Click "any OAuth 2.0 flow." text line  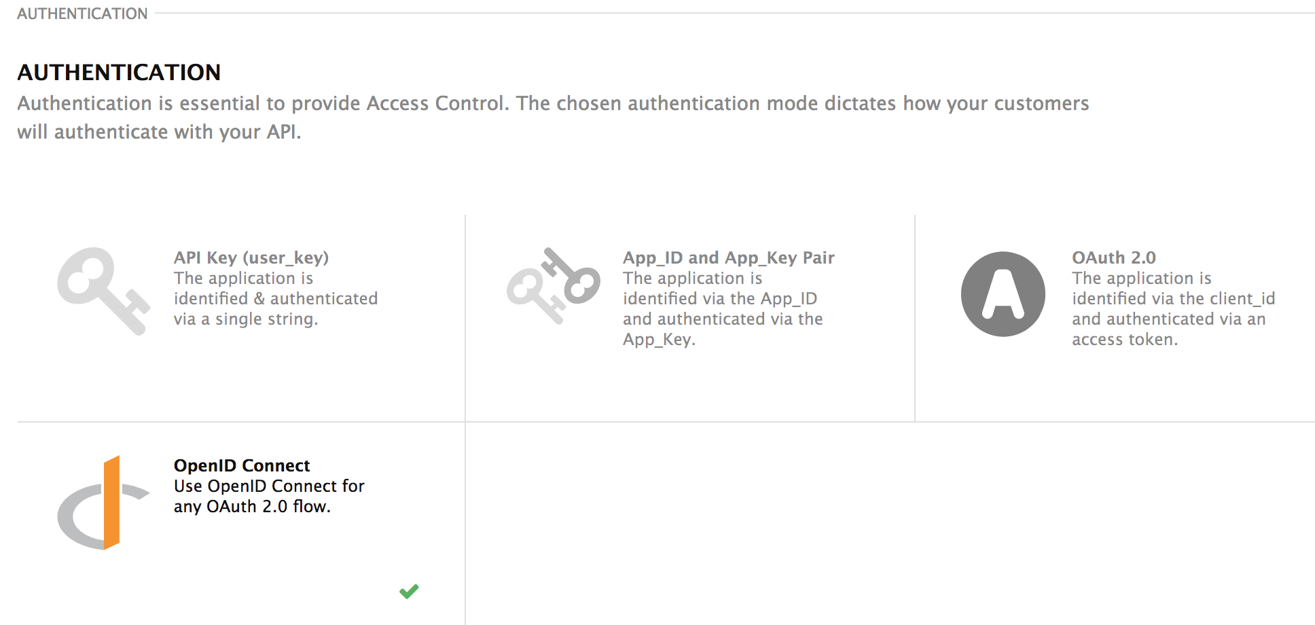(x=252, y=507)
